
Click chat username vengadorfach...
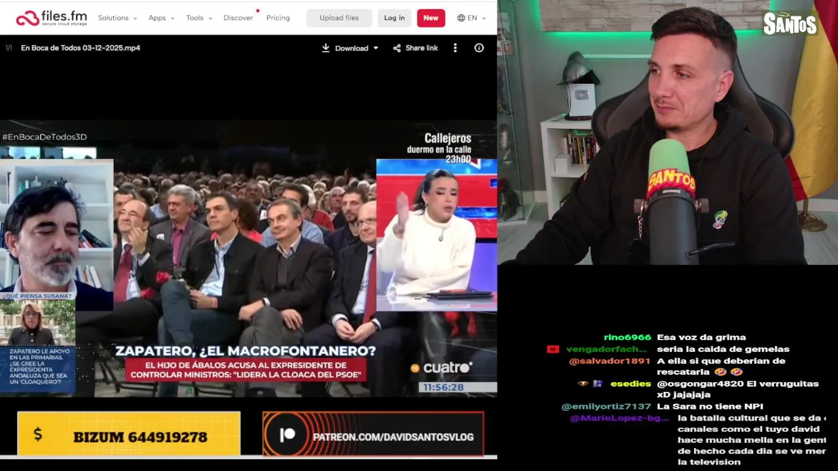point(606,349)
